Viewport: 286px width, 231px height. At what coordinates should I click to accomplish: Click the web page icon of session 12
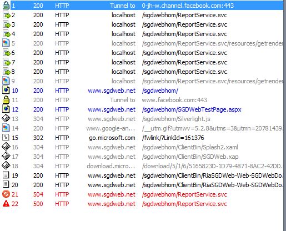coord(6,109)
